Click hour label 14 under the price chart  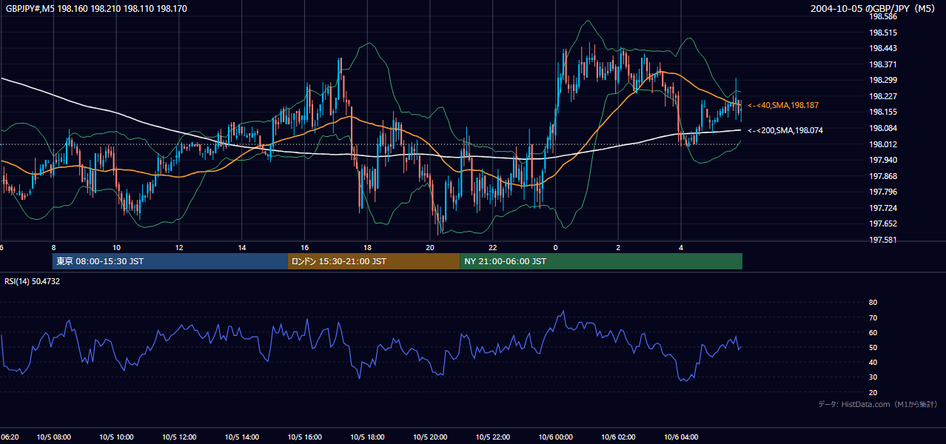point(242,247)
